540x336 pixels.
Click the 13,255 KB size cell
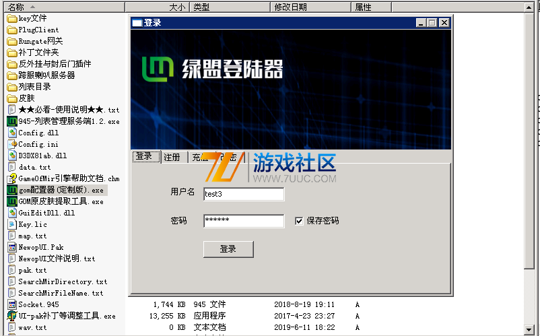click(x=168, y=316)
